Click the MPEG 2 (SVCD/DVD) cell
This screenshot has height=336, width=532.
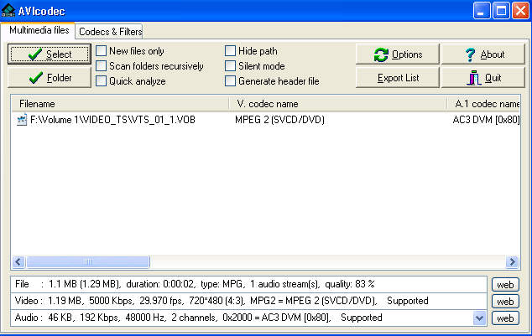279,120
